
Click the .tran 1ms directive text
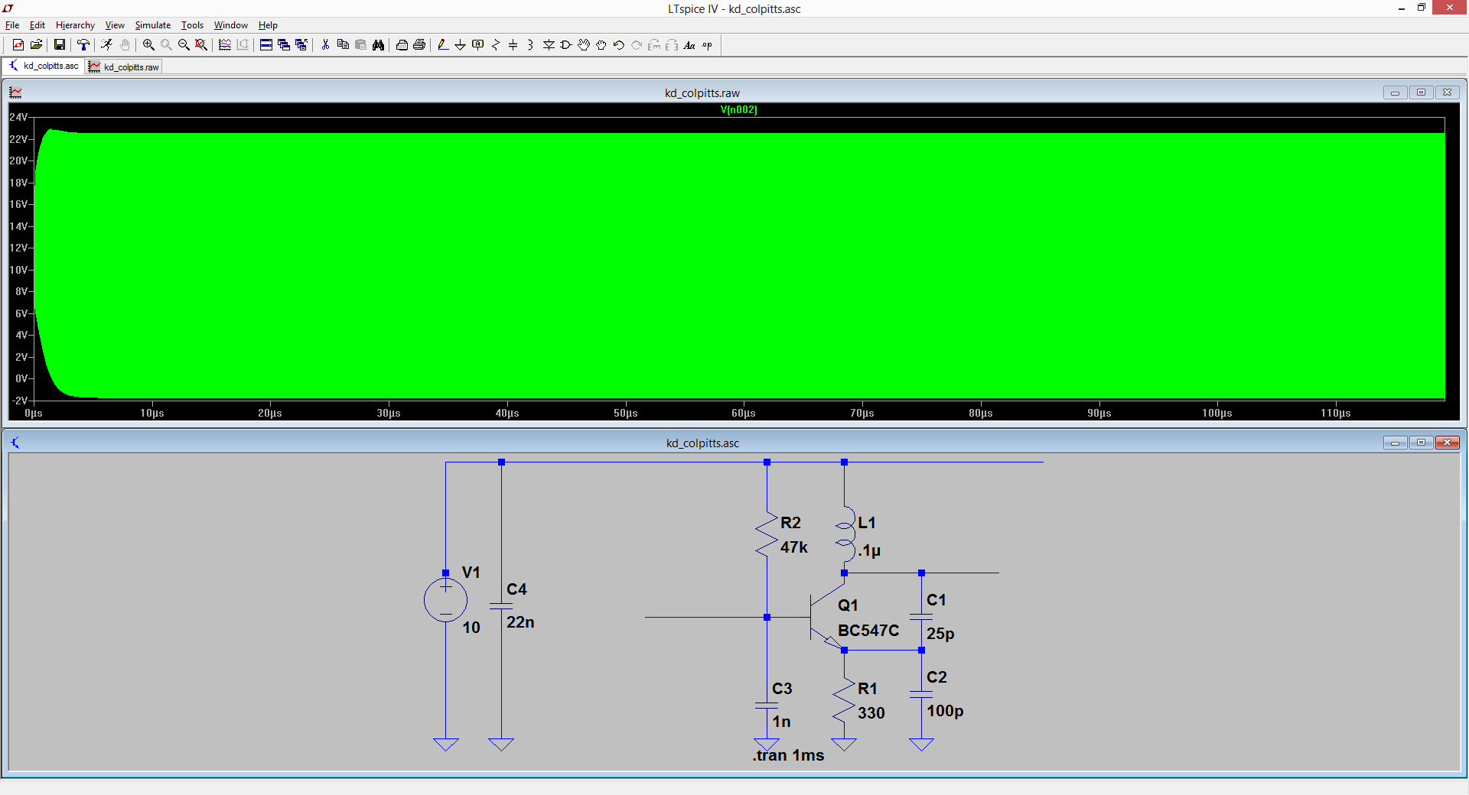click(788, 755)
